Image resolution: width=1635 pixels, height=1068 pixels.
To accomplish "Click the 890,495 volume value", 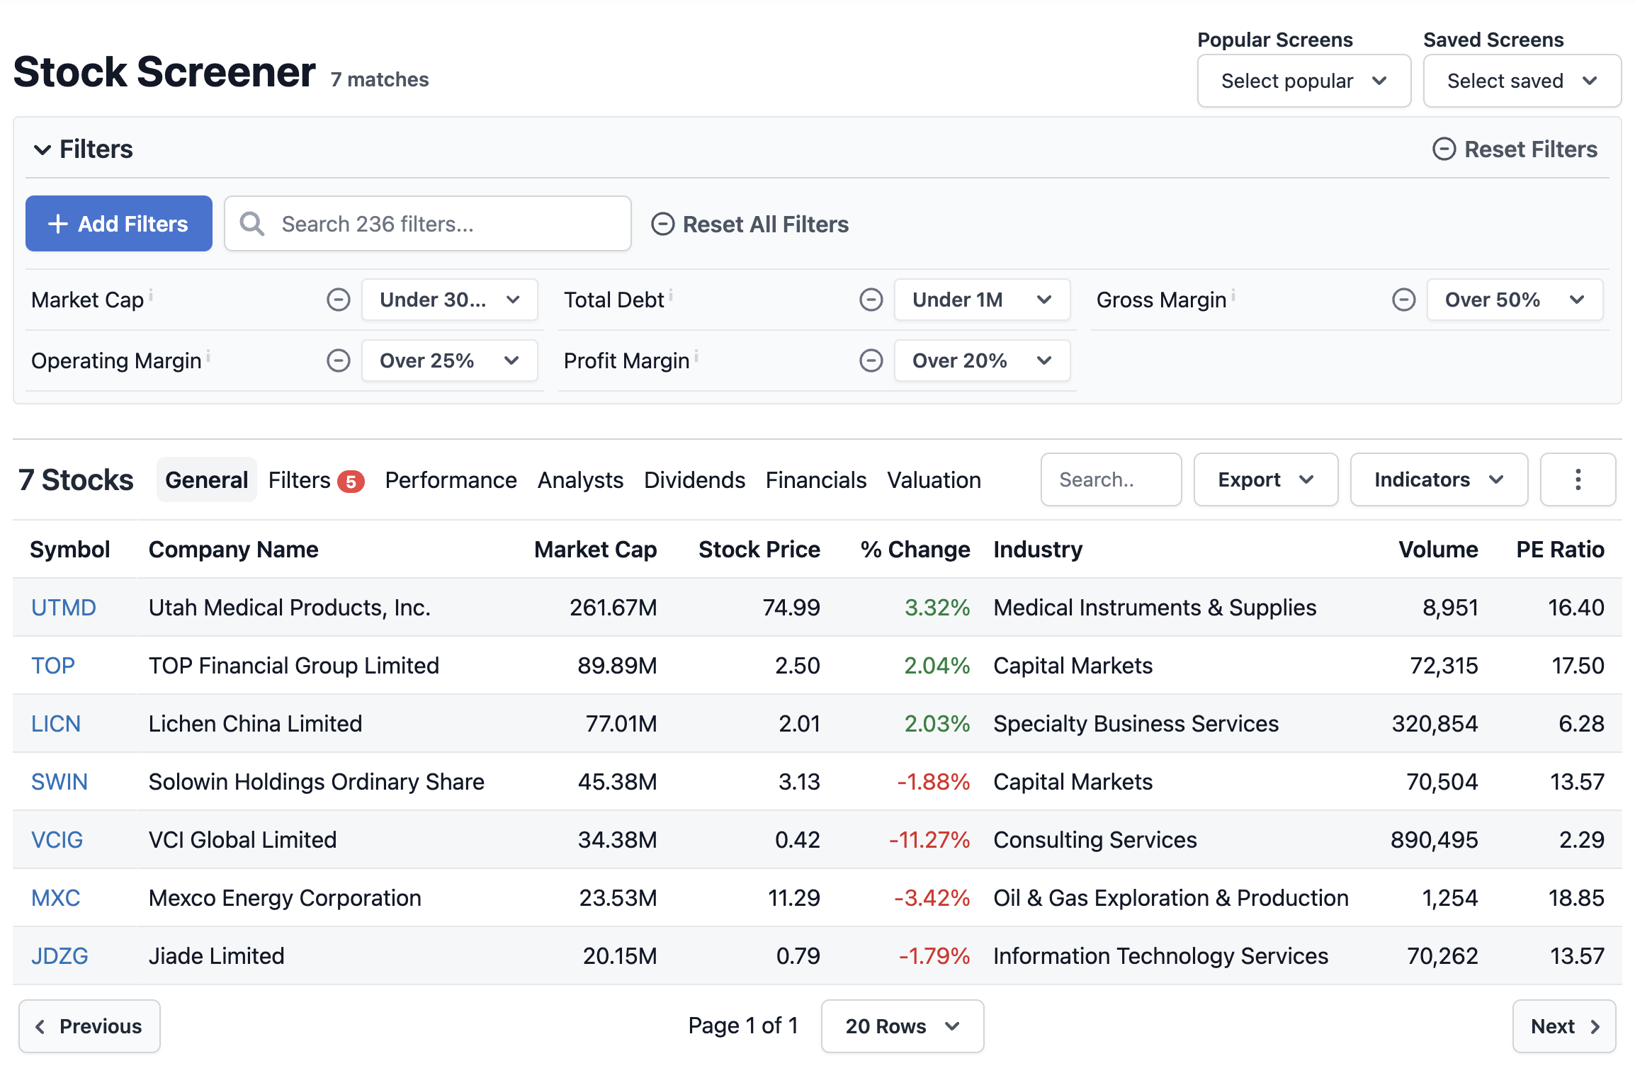I will point(1434,840).
